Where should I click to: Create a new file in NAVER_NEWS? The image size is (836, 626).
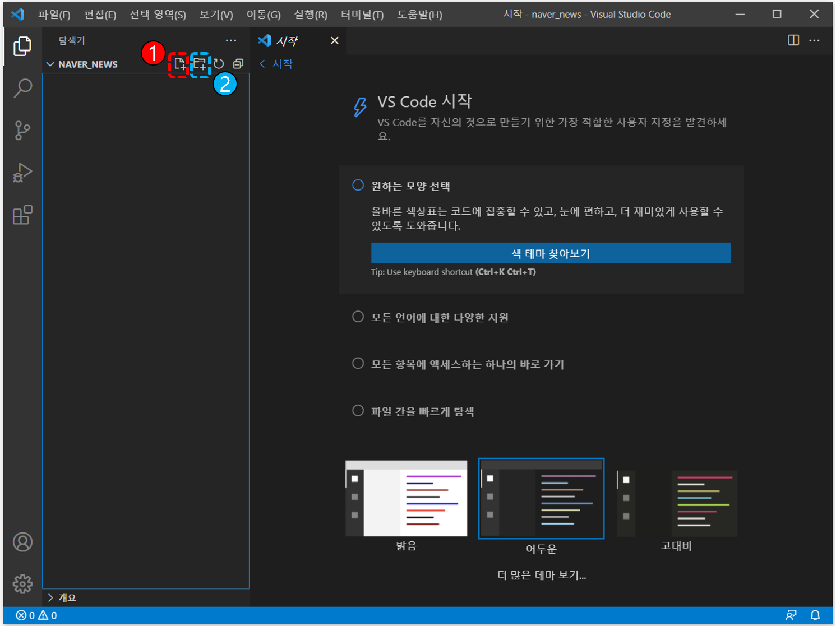(x=179, y=64)
